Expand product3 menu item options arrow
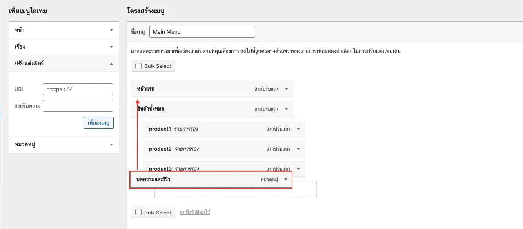523x229 pixels. [x=298, y=169]
